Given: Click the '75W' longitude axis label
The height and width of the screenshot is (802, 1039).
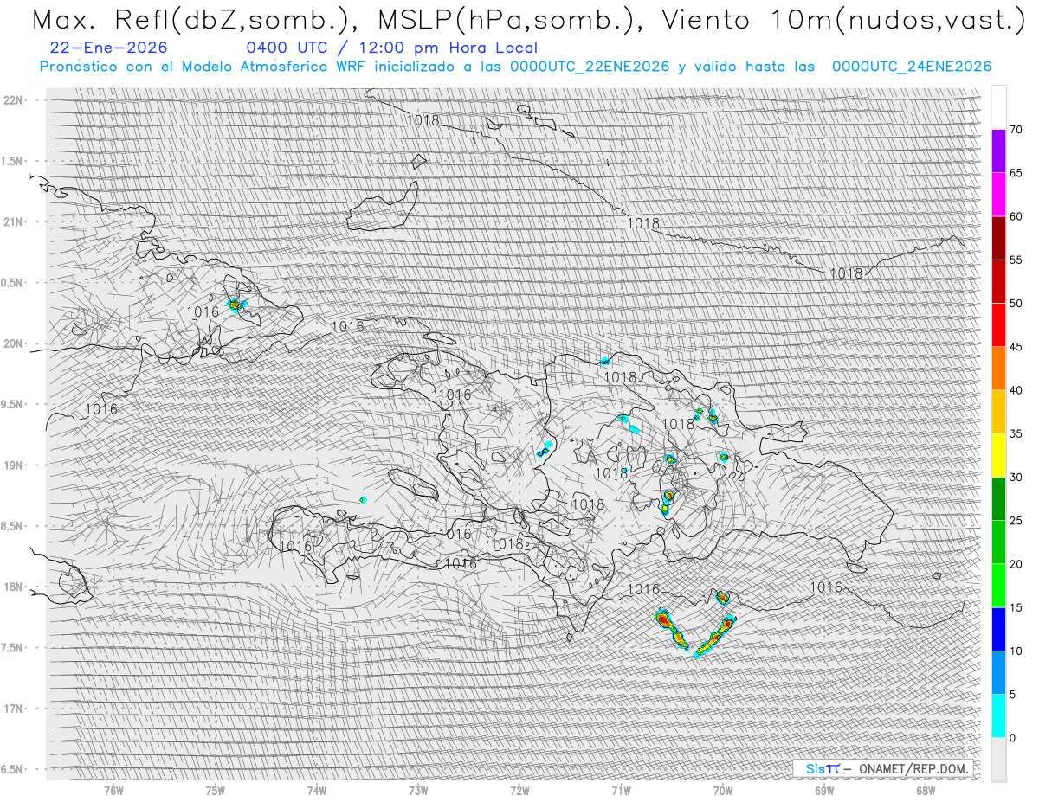Looking at the screenshot, I should pyautogui.click(x=216, y=792).
